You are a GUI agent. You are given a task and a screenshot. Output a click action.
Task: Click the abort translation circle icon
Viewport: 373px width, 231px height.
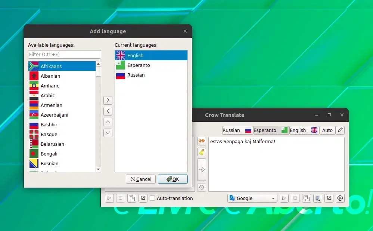[202, 187]
